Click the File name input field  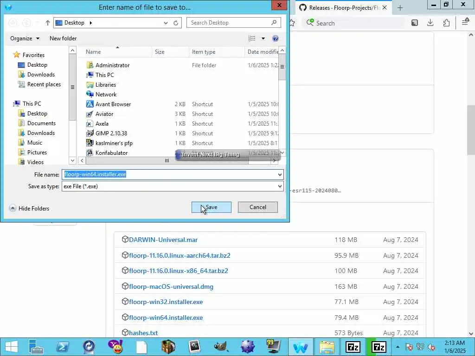[x=169, y=174]
